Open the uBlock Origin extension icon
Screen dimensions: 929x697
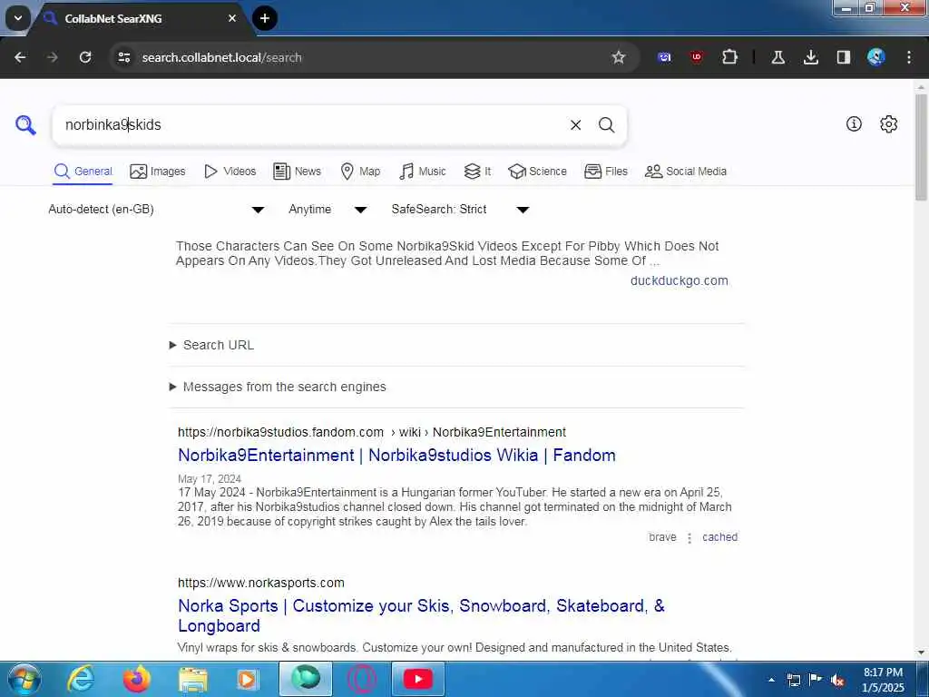point(696,57)
